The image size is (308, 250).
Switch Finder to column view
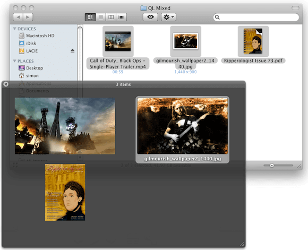[111, 17]
